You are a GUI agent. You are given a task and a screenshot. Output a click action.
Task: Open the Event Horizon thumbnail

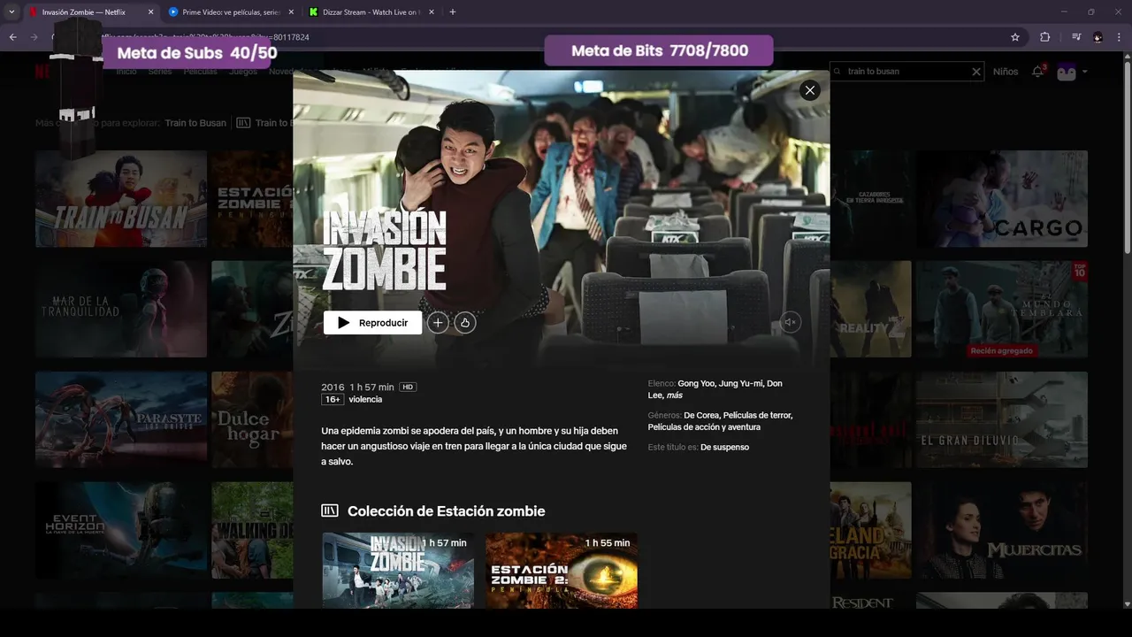click(121, 530)
